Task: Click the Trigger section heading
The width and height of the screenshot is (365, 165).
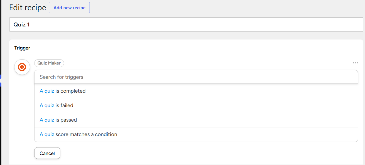Action: [22, 48]
